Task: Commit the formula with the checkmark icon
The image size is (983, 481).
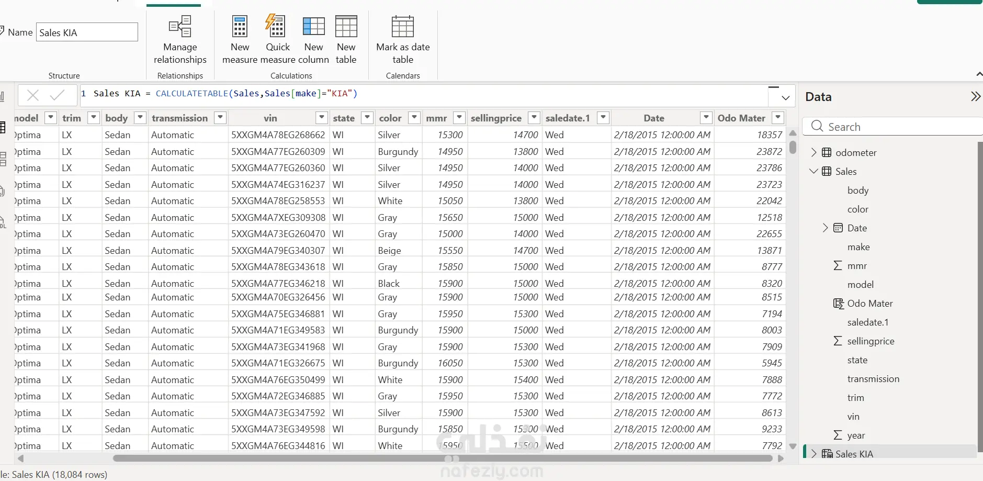Action: pos(57,95)
